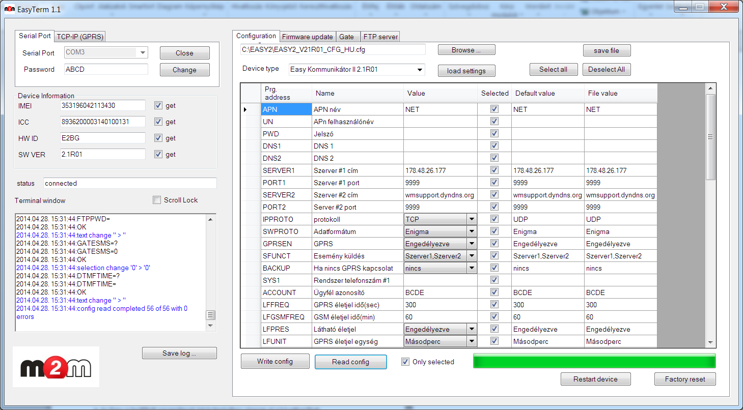743x410 pixels.
Task: Click the Write config button
Action: click(x=275, y=361)
